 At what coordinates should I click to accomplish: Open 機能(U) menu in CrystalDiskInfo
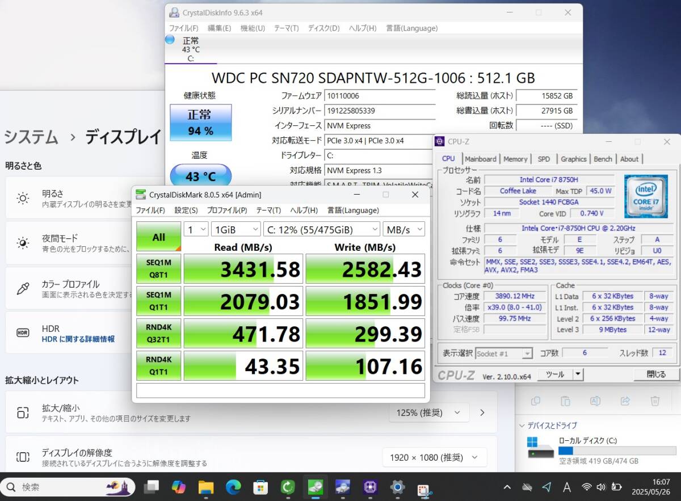[x=253, y=28]
